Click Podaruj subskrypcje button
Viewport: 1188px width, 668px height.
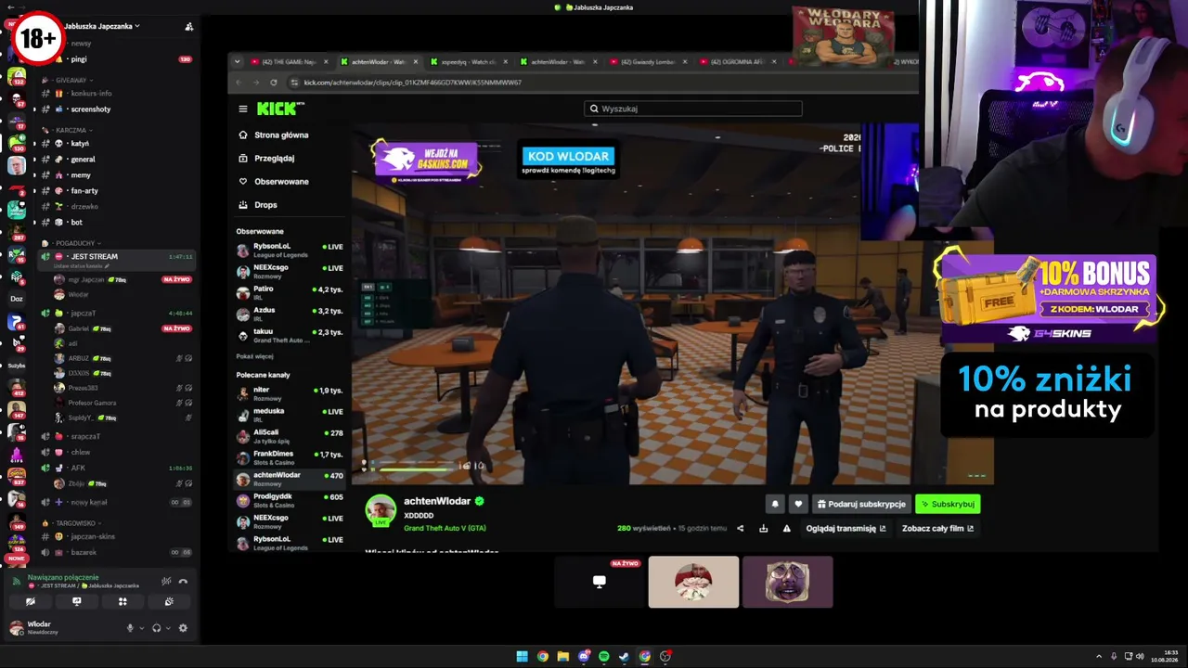861,504
